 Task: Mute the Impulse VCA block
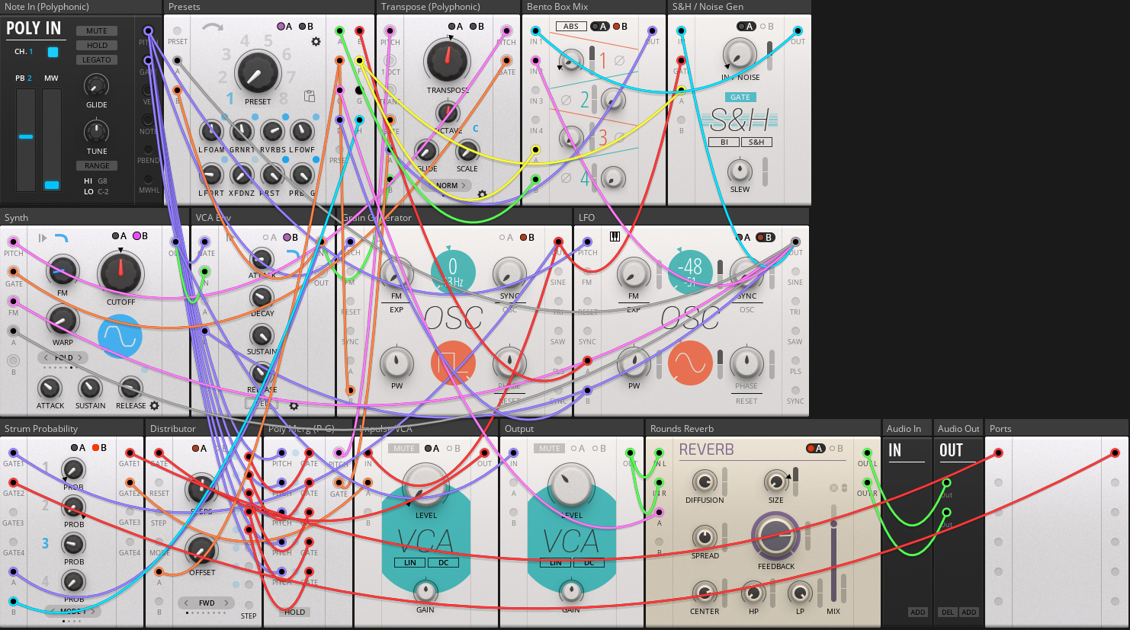404,449
